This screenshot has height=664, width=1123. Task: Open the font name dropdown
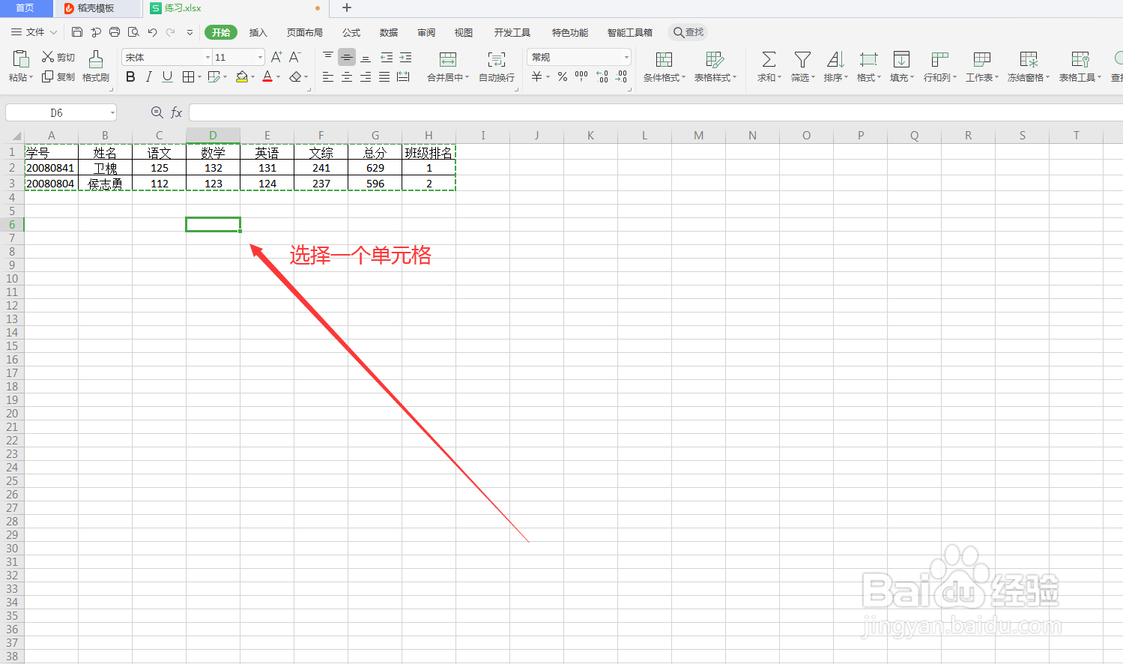(x=208, y=57)
